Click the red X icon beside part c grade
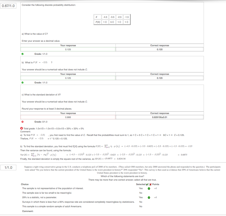 pos(22,122)
